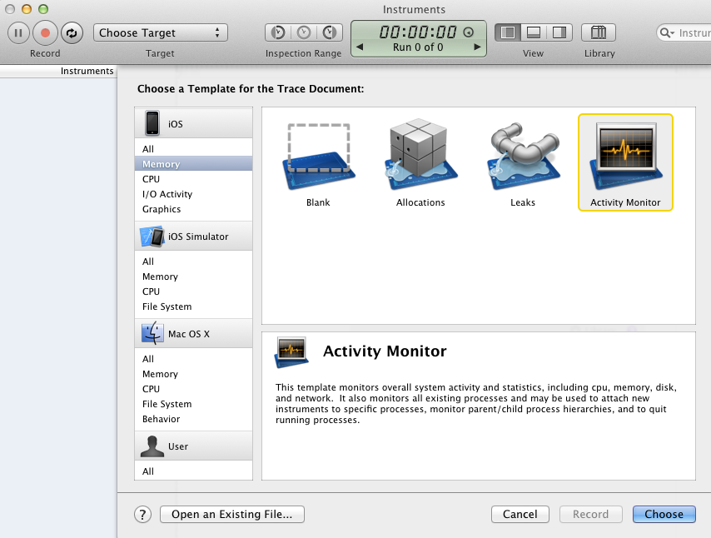Click the left Inspection Range start button

(278, 32)
